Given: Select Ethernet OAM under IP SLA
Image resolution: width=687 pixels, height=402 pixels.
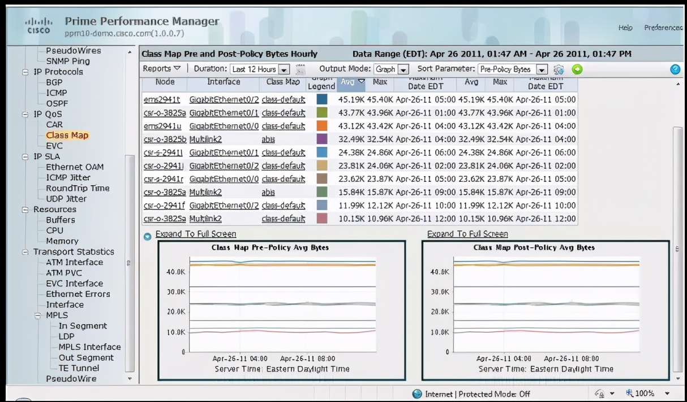Looking at the screenshot, I should point(75,167).
